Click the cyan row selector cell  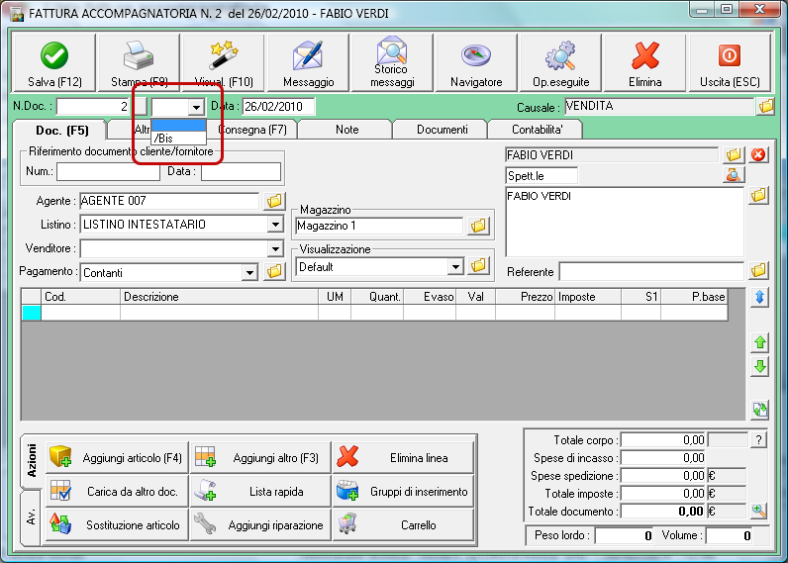(31, 313)
